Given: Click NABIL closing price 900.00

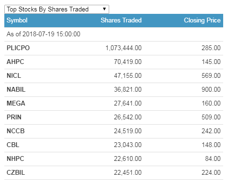Looking at the screenshot, I should (x=211, y=89).
